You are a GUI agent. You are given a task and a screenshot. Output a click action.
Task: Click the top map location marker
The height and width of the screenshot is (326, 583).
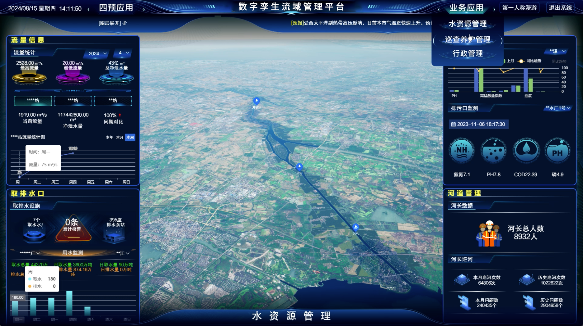tap(256, 101)
